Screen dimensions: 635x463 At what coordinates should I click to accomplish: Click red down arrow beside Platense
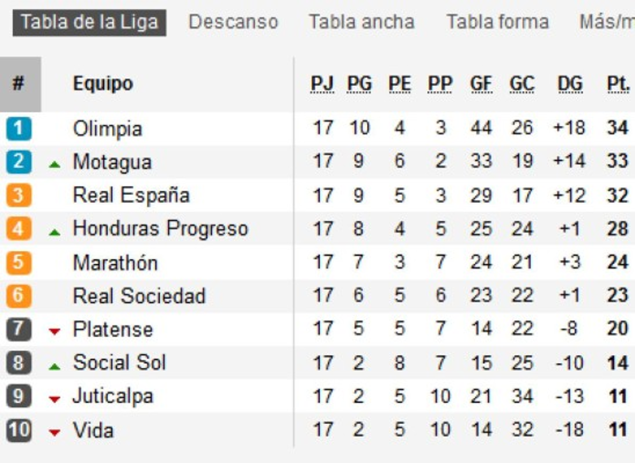tap(54, 331)
